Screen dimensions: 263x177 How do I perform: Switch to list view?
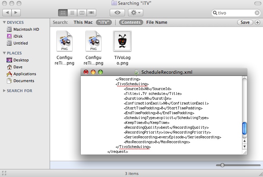point(72,13)
